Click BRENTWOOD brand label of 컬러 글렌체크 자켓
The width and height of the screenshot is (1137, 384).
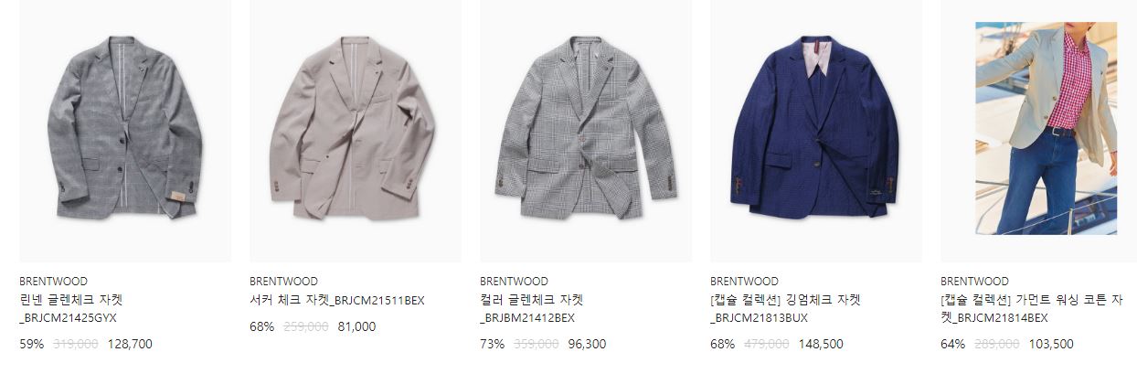[514, 282]
